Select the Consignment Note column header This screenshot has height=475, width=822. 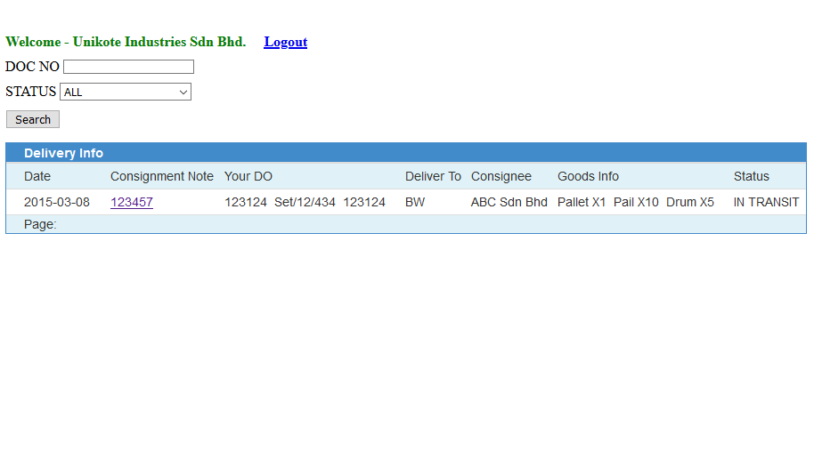pos(161,176)
